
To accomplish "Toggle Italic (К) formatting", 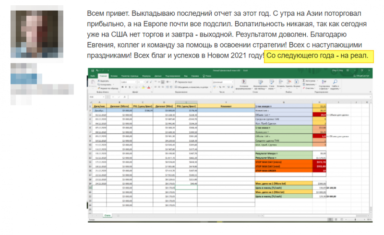I will [126, 87].
